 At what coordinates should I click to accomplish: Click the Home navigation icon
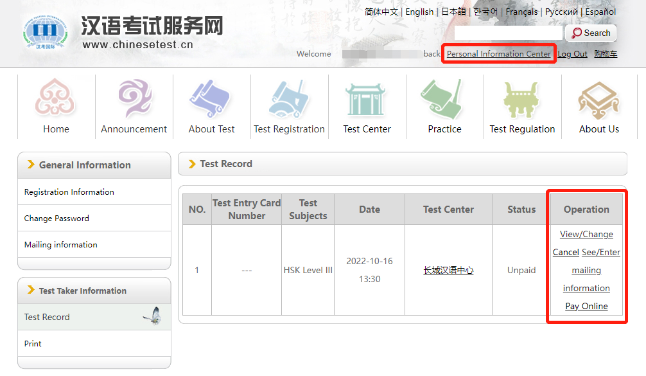coord(56,99)
